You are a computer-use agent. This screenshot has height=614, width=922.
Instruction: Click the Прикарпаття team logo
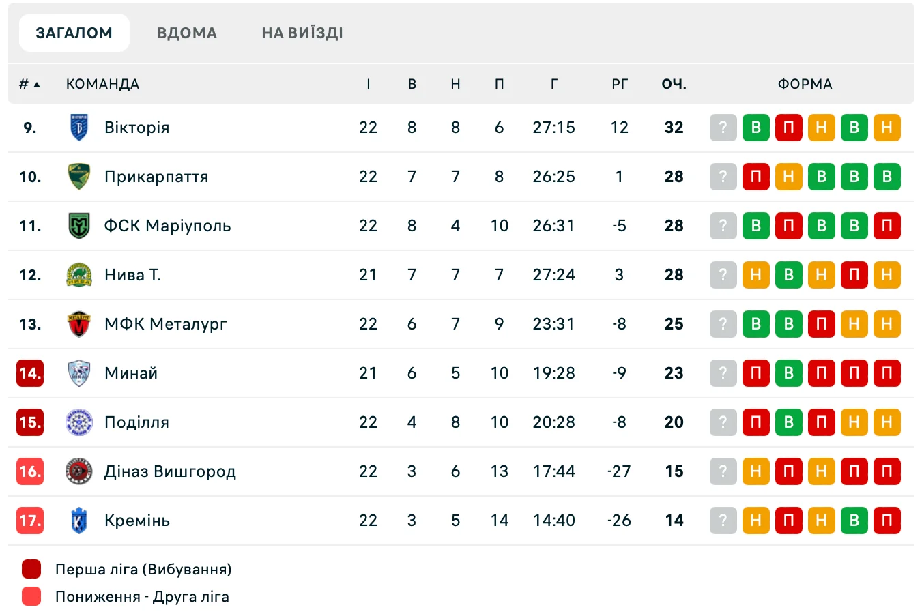tap(79, 177)
